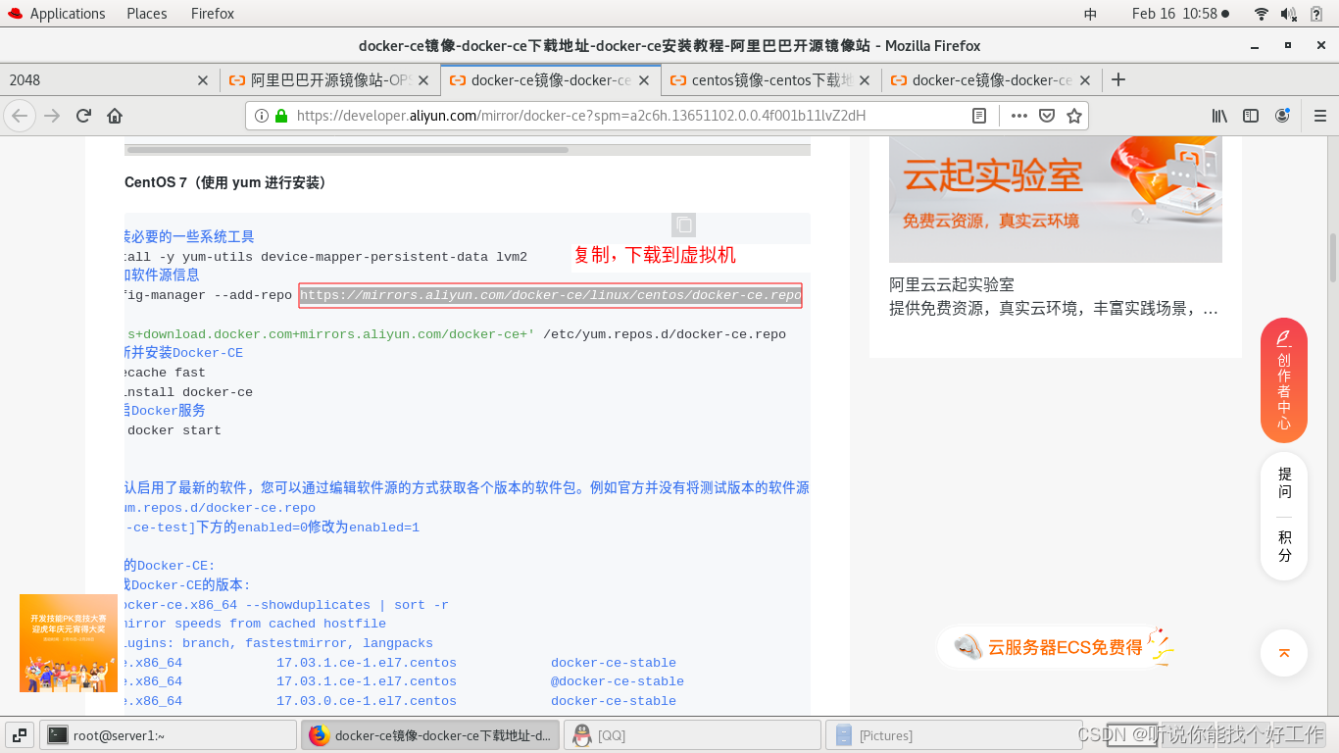
Task: Open the QQ window from taskbar
Action: 692,735
